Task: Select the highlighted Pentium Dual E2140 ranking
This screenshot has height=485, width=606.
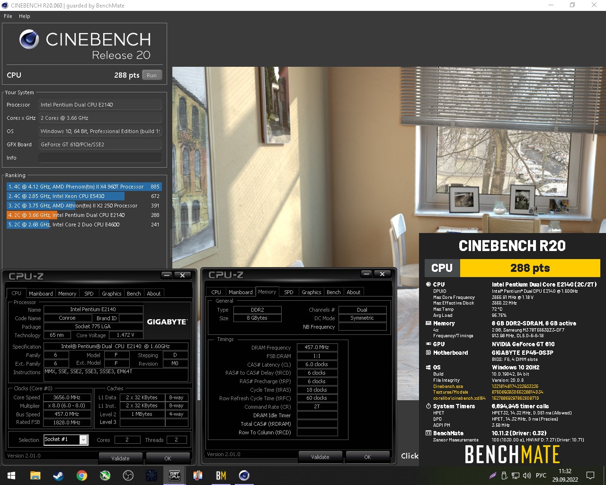Action: 84,215
